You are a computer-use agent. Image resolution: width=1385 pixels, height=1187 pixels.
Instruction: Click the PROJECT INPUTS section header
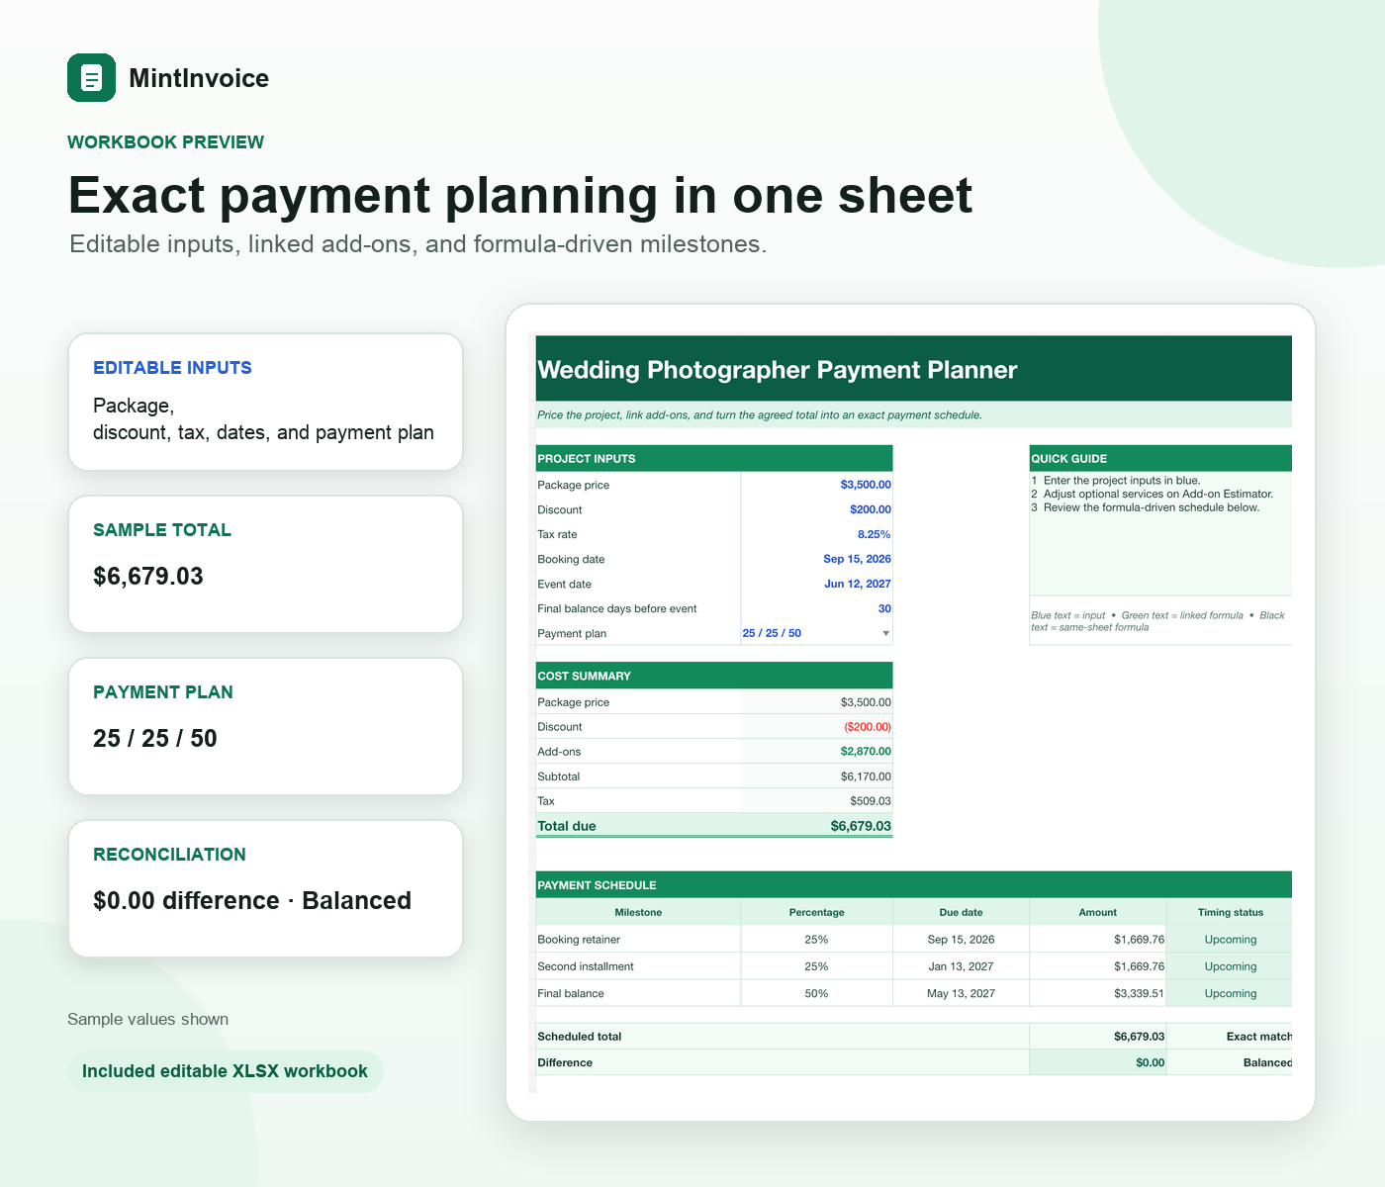(714, 458)
